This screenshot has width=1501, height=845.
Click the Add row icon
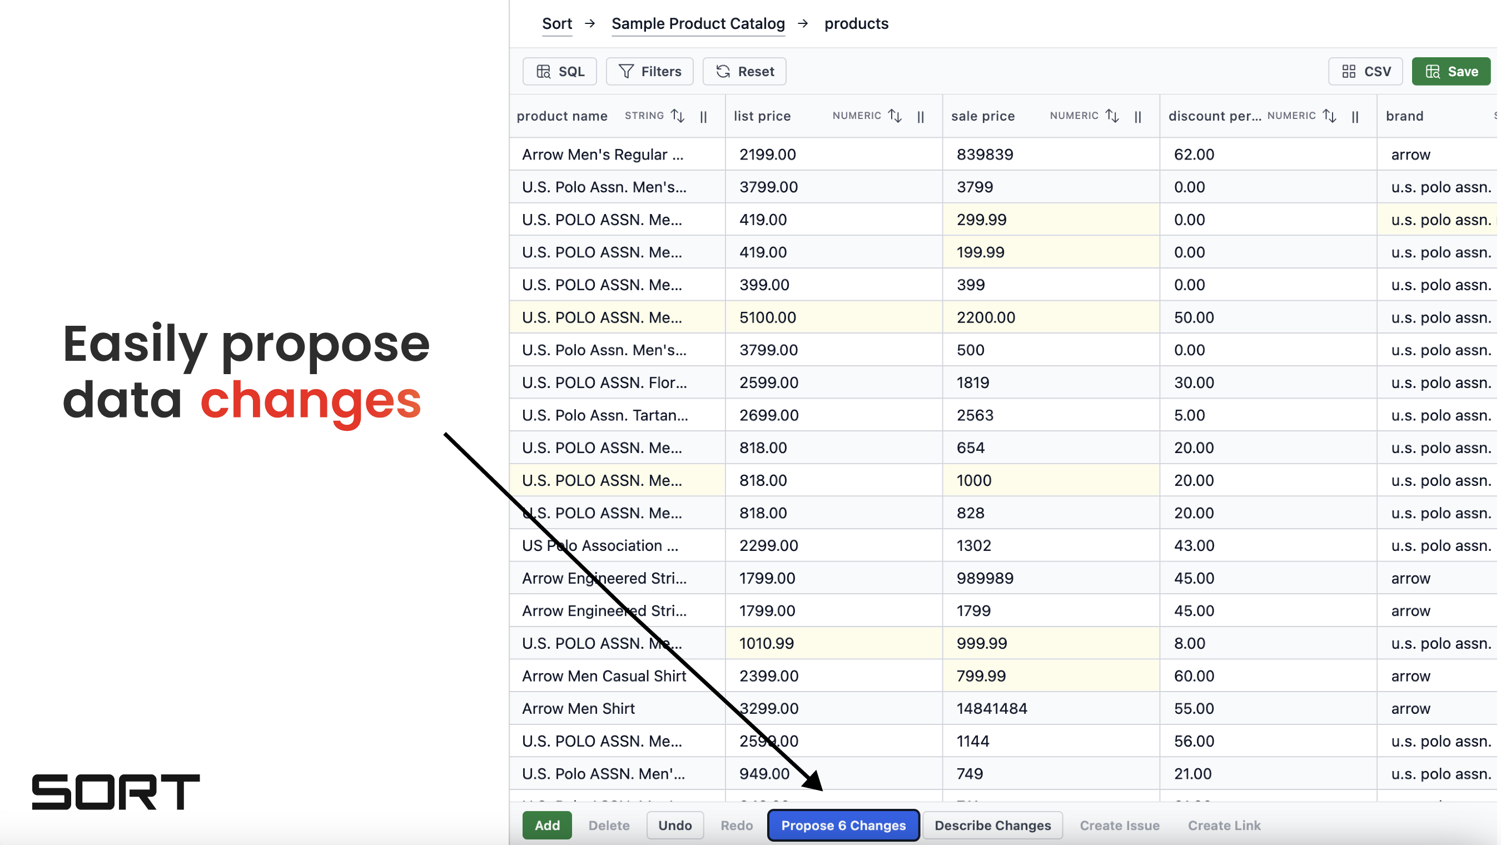coord(544,824)
